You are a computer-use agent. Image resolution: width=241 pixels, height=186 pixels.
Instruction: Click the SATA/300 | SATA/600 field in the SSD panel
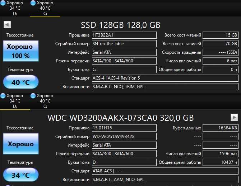pos(124,61)
